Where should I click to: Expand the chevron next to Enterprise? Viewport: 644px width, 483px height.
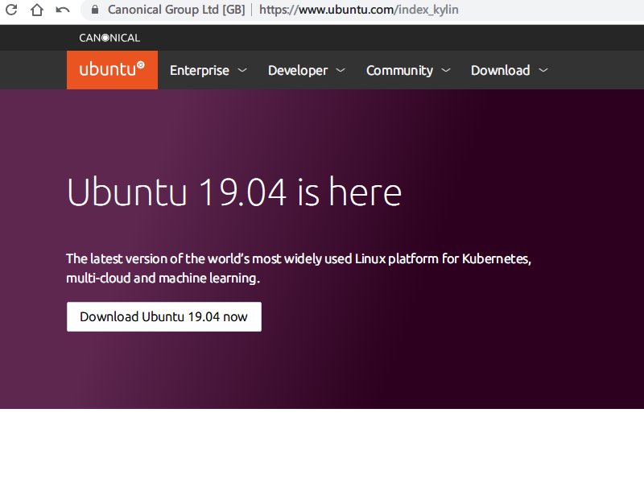pyautogui.click(x=242, y=71)
